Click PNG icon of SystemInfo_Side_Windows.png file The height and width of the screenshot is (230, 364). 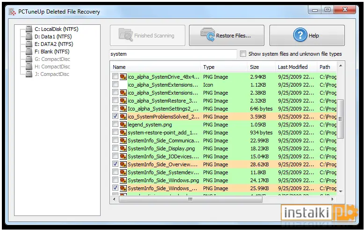click(x=123, y=180)
